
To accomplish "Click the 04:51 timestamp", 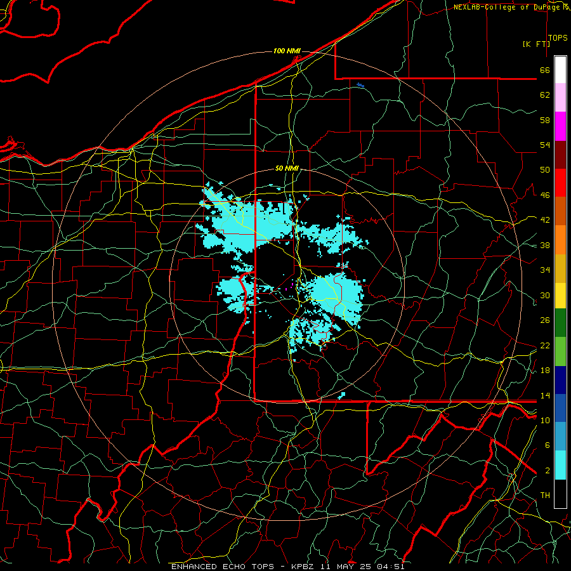I will pos(390,567).
